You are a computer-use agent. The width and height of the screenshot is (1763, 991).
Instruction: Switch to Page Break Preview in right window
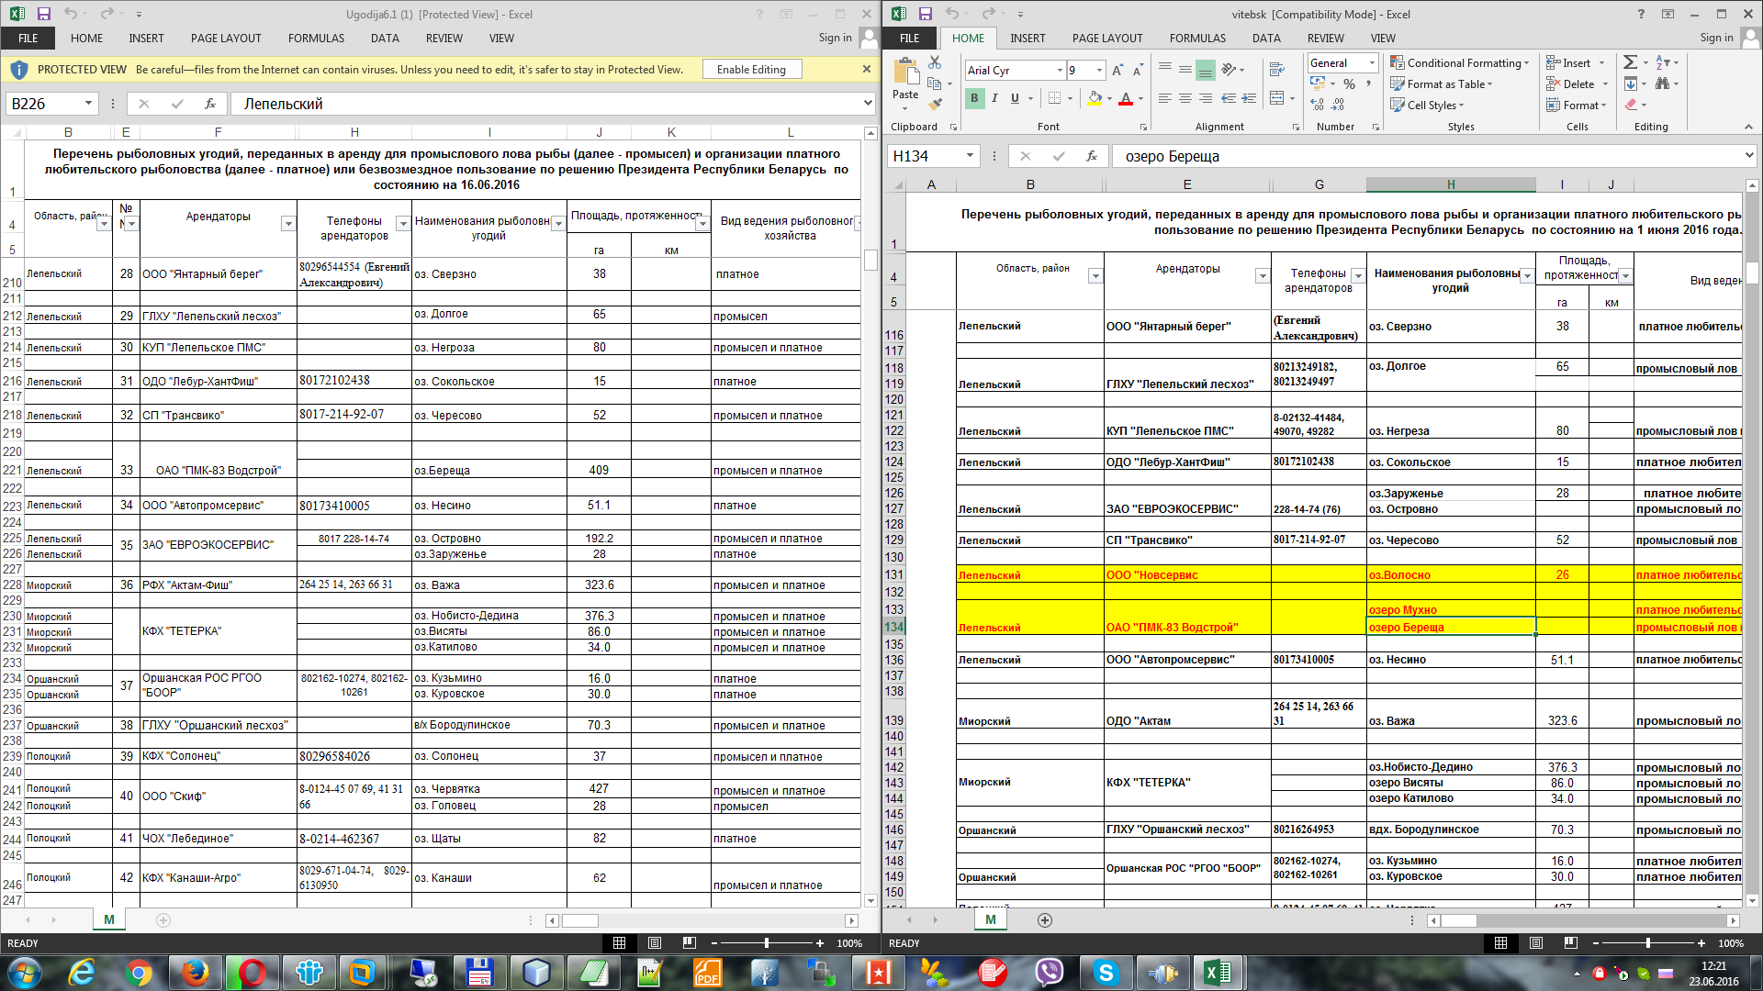pos(1570,943)
